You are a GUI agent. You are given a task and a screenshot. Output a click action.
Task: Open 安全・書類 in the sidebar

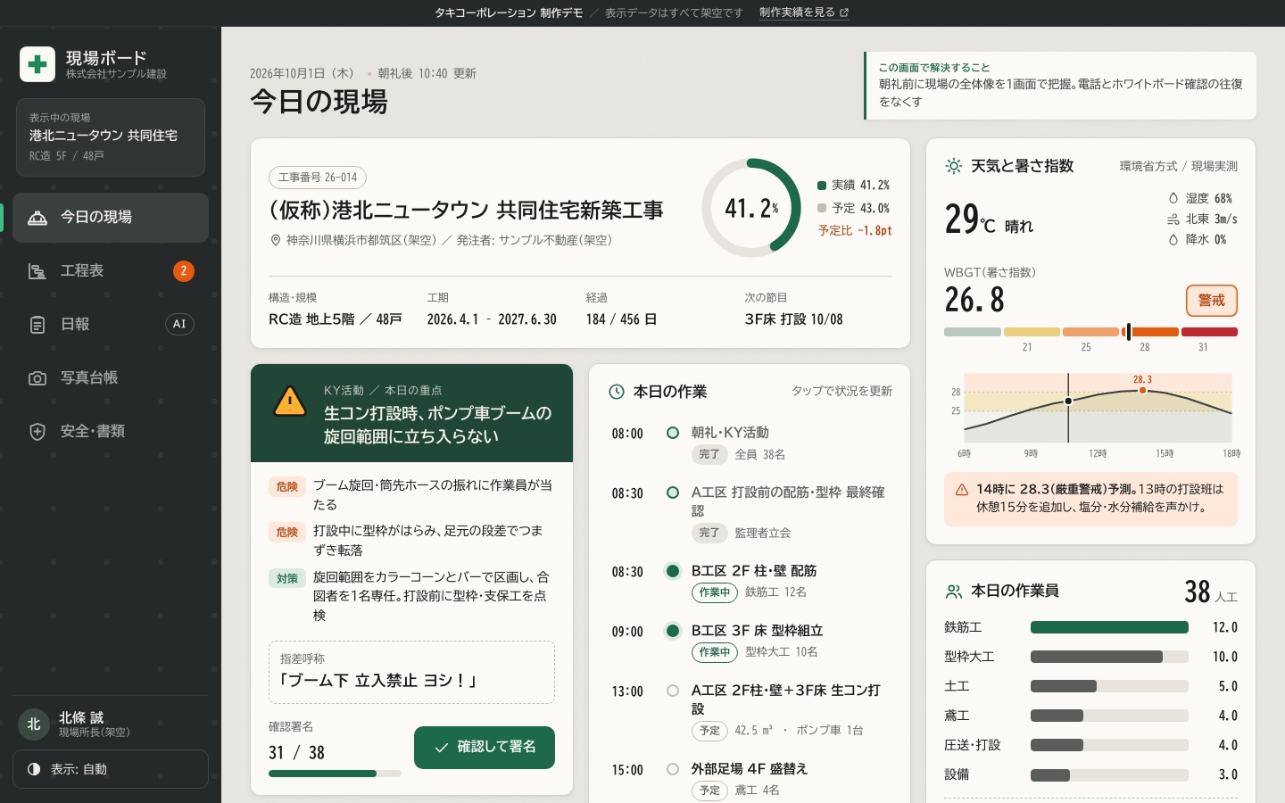pos(111,432)
